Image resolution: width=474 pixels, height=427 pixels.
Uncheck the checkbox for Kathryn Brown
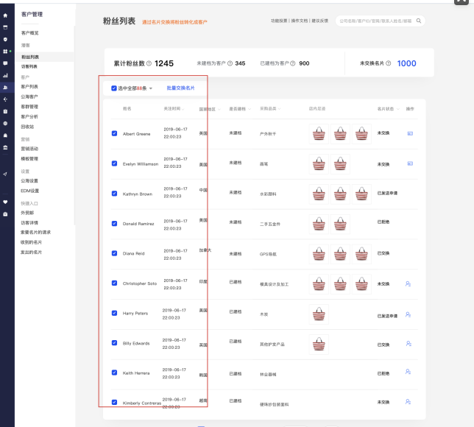[x=114, y=194]
